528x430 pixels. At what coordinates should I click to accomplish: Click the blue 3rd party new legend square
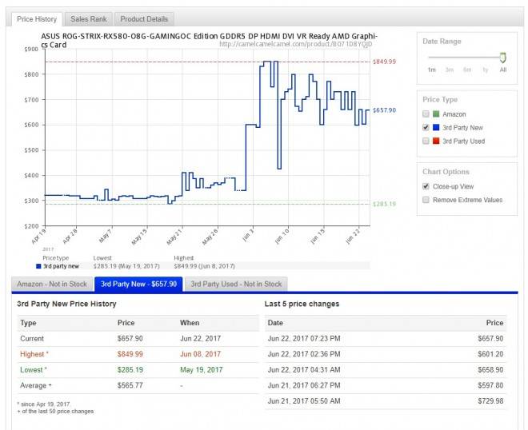click(38, 266)
